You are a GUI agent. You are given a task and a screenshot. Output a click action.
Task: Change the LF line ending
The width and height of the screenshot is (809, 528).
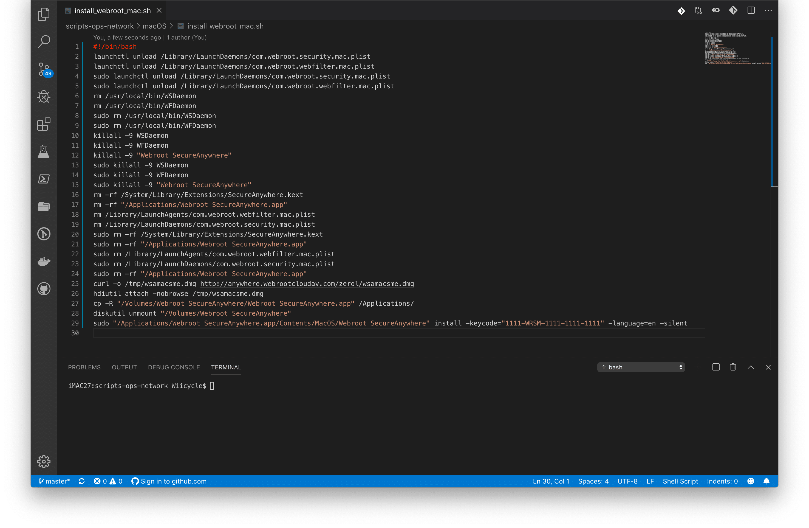click(650, 481)
